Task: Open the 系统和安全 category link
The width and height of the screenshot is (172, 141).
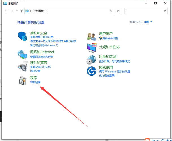Action: coord(38,33)
